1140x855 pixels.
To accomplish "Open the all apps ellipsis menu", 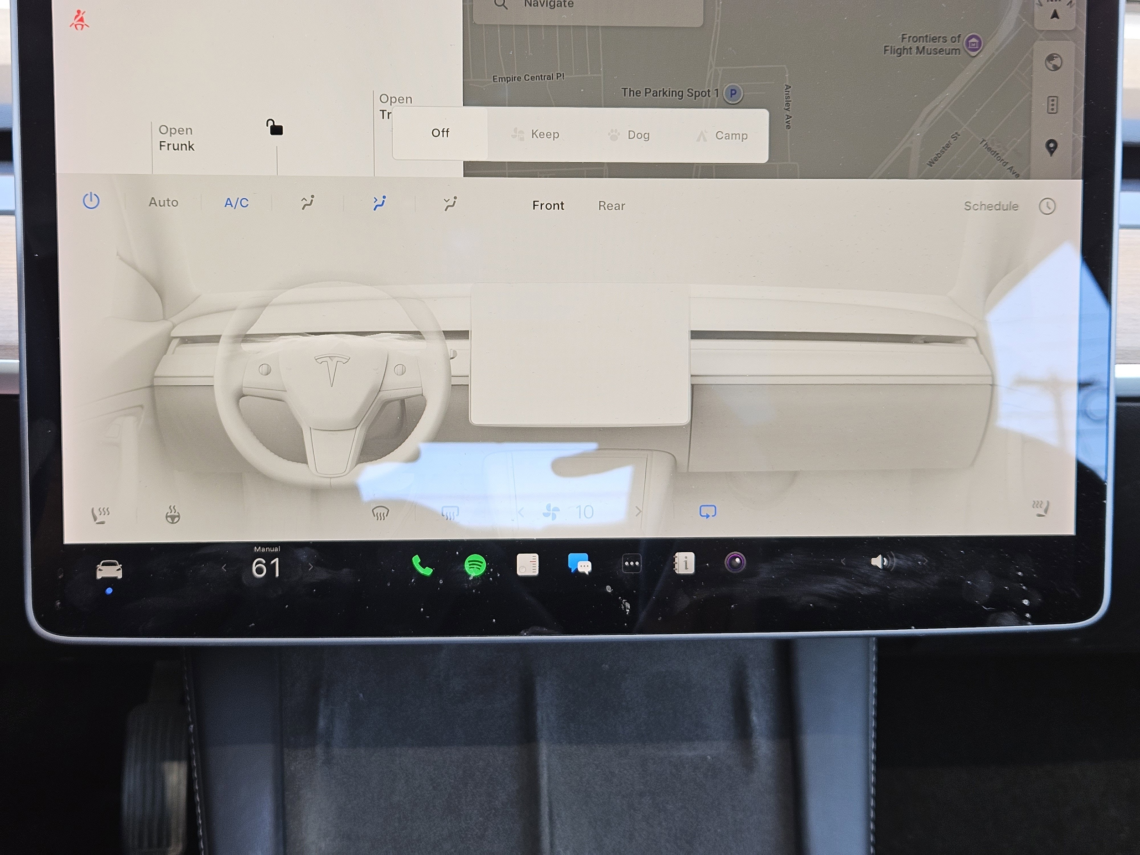I will pos(631,563).
